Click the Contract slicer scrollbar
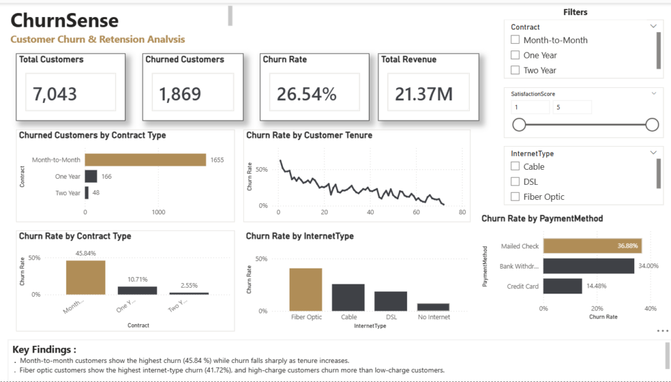671x382 pixels. coord(659,50)
